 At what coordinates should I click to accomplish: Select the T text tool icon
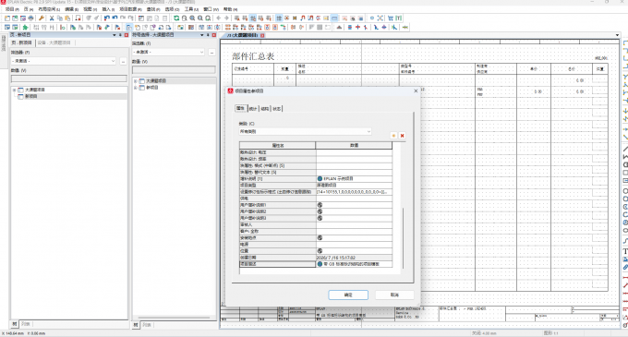coord(625,251)
